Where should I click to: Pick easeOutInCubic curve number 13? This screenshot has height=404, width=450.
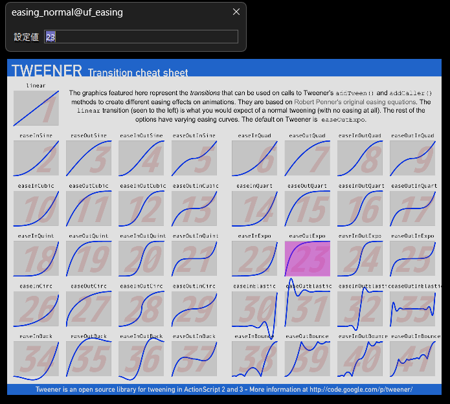tap(194, 208)
